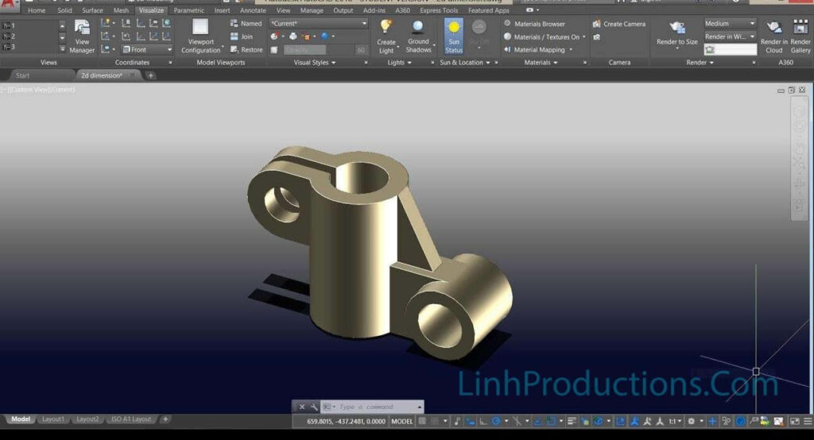Click the command line customize wrench icon
Viewport: 814px width, 440px height.
(x=314, y=407)
